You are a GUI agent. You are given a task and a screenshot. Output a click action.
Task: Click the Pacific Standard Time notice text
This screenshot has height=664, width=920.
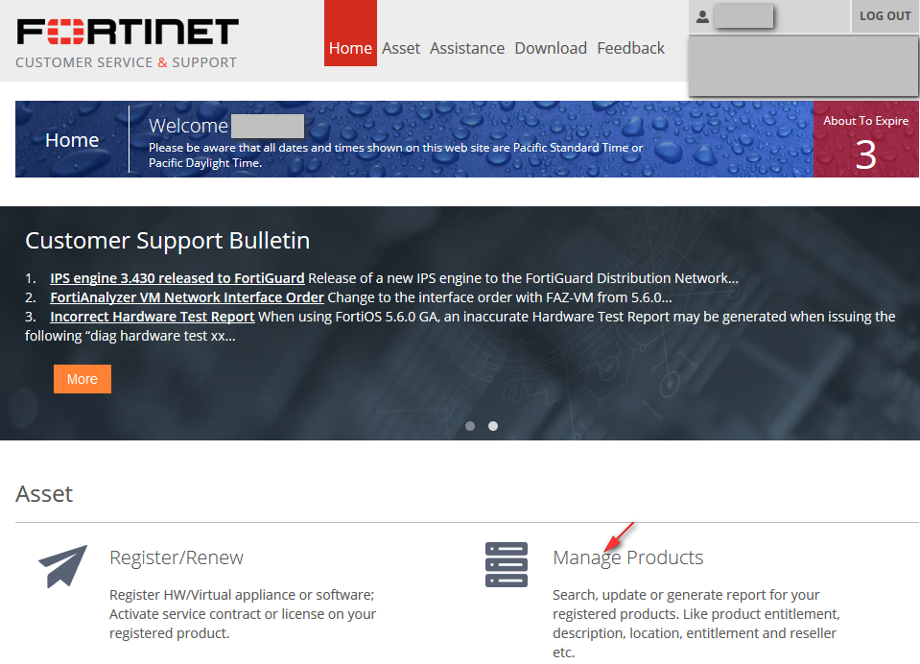coord(396,155)
